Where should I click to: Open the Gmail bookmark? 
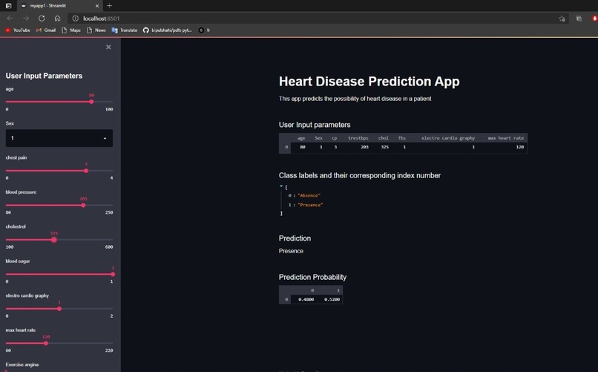[46, 30]
